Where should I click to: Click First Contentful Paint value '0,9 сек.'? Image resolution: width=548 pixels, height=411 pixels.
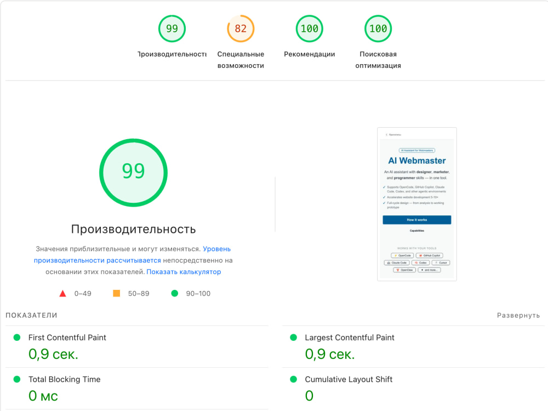click(x=53, y=355)
